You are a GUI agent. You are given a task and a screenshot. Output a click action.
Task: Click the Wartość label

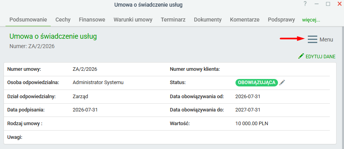pos(180,124)
